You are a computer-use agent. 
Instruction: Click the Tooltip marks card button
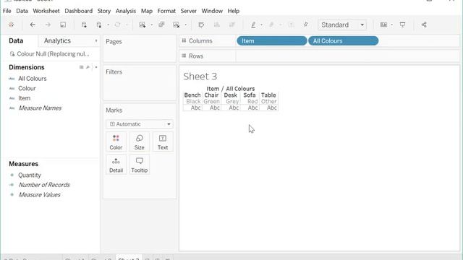click(140, 165)
